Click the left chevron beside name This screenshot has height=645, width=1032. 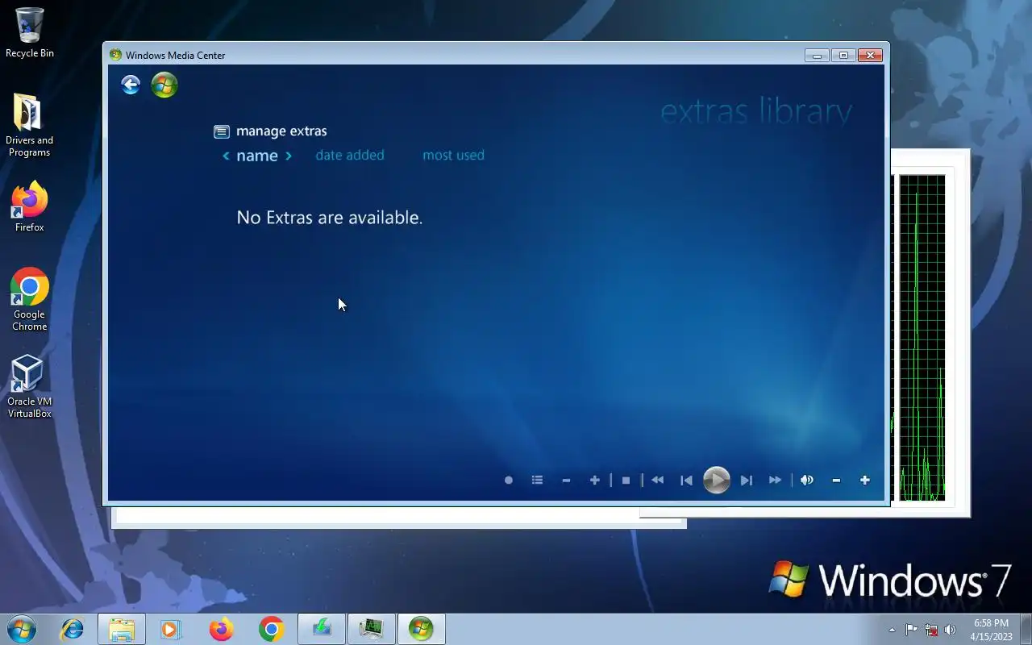(x=226, y=156)
